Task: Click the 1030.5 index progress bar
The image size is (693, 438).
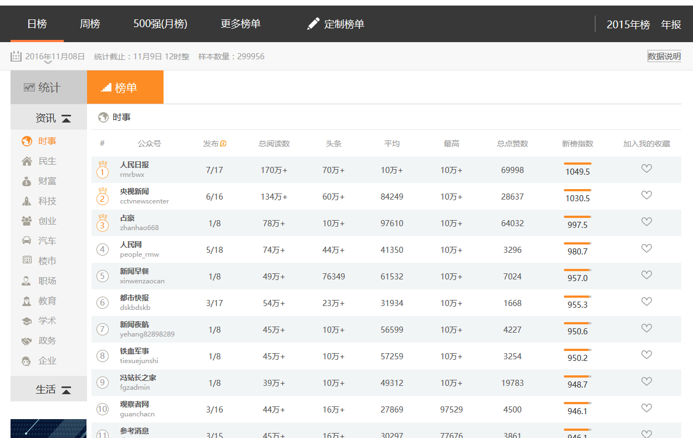Action: (578, 190)
